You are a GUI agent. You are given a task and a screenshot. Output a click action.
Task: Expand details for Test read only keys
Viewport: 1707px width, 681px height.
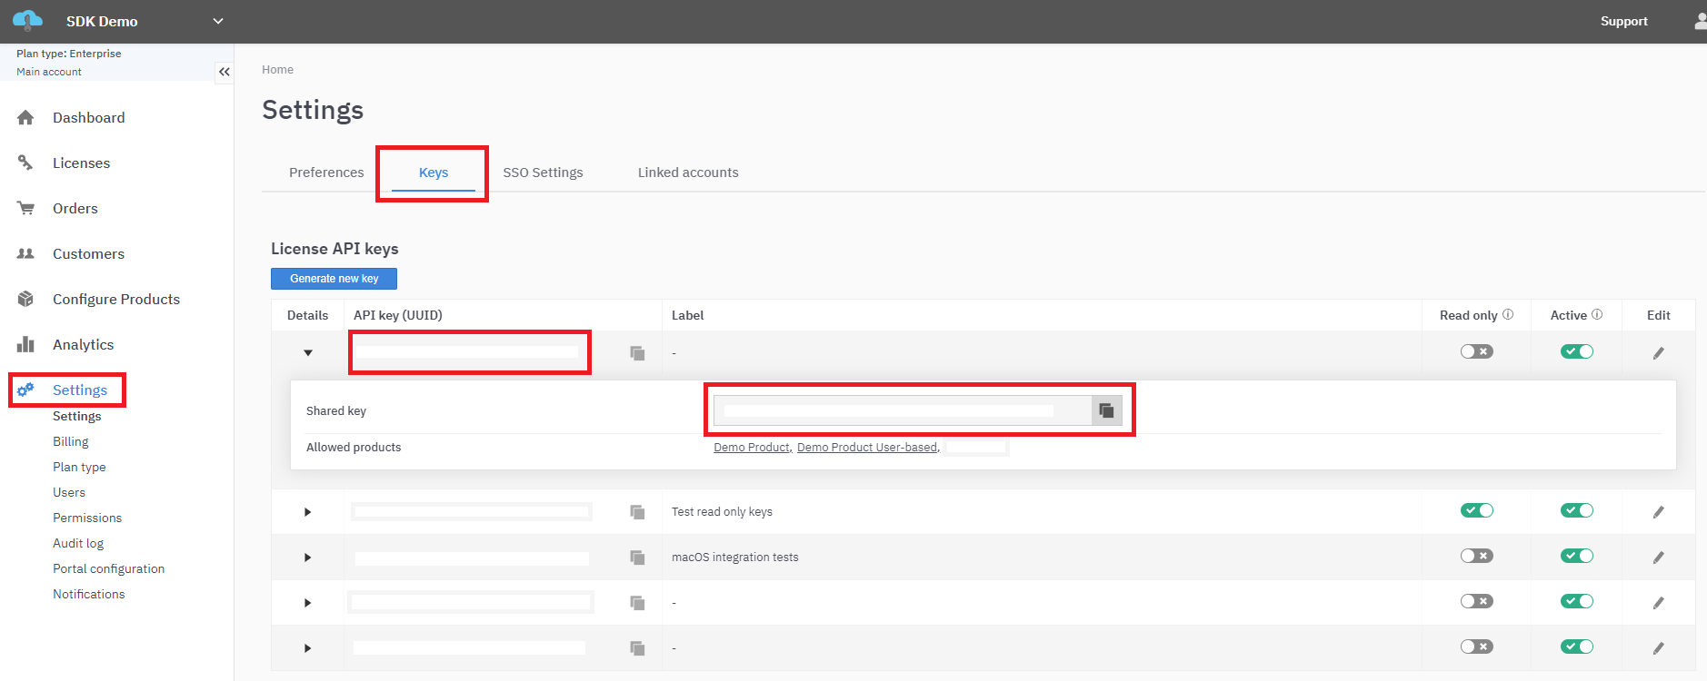(x=308, y=512)
